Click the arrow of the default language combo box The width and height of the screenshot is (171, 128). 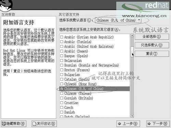pyautogui.click(x=139, y=20)
